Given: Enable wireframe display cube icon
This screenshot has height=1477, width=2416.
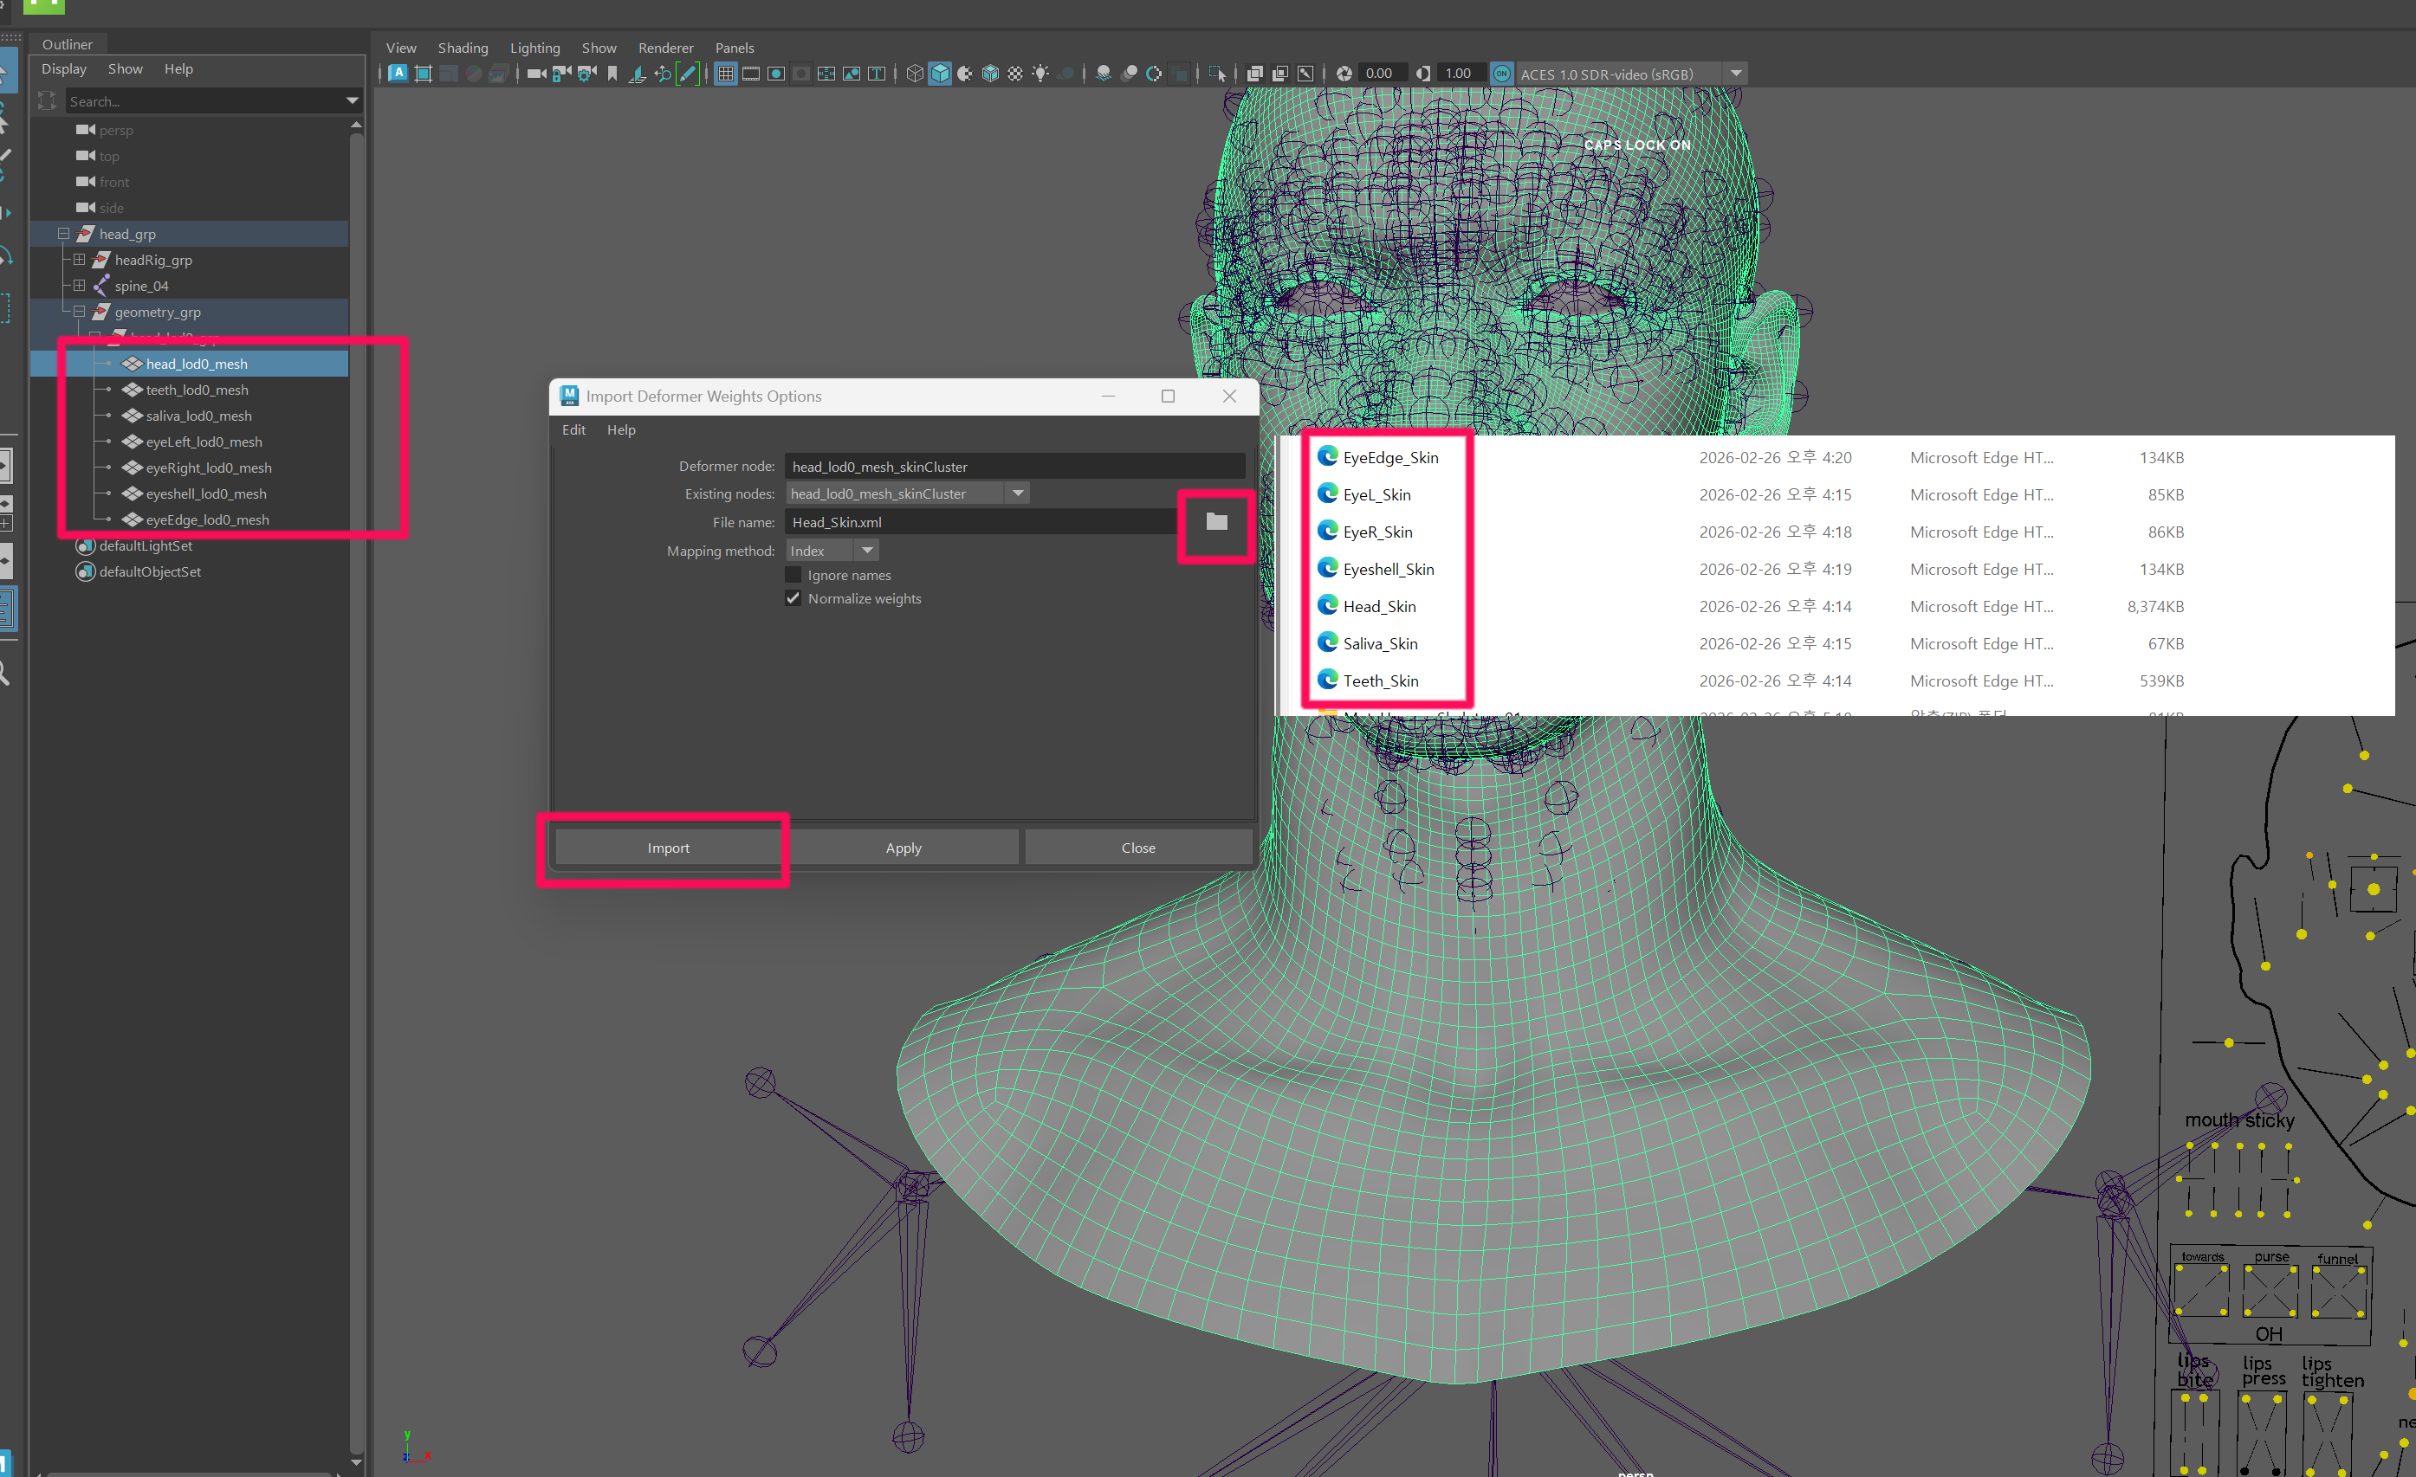Looking at the screenshot, I should 914,74.
